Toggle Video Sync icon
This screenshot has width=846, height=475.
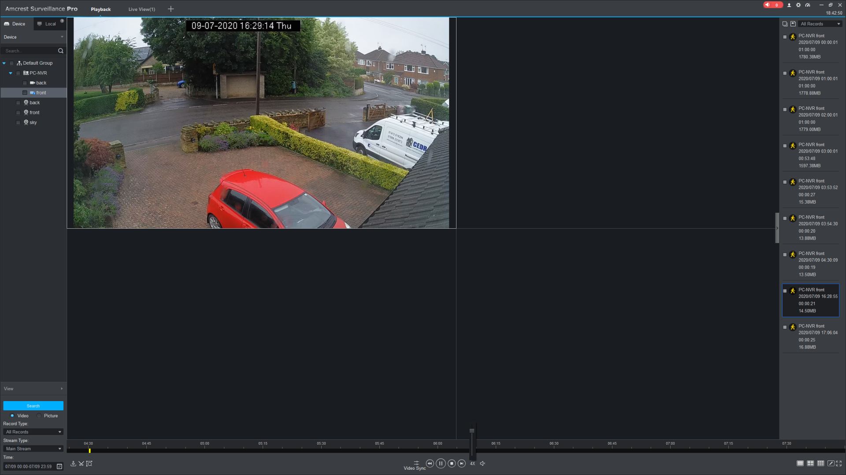pos(416,463)
